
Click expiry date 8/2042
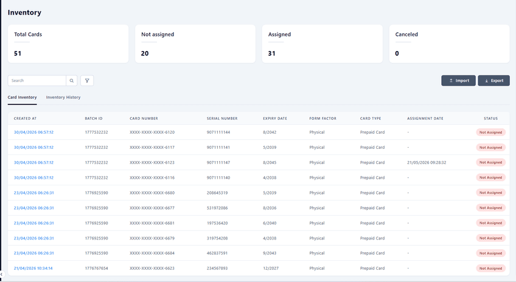(270, 132)
